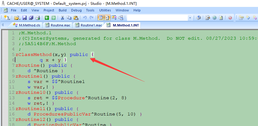The height and width of the screenshot is (126, 258).
Task: Click the New document toolbar icon
Action: pos(7,18)
